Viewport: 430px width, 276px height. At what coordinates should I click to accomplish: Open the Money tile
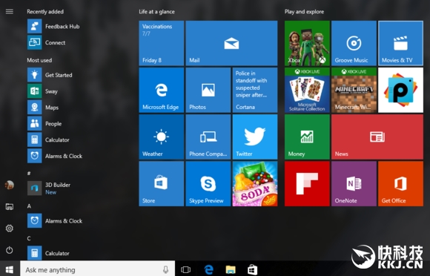pyautogui.click(x=307, y=137)
